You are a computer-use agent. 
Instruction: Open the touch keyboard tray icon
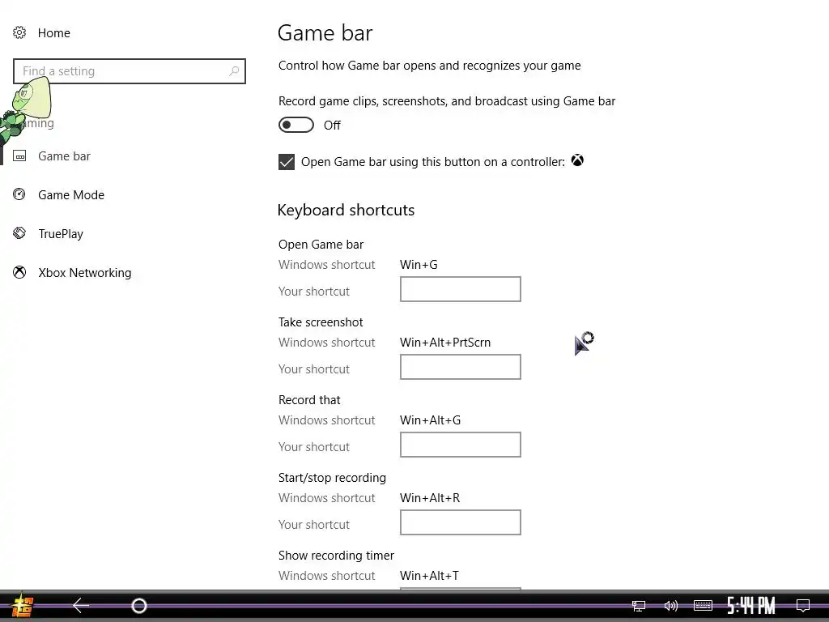704,606
